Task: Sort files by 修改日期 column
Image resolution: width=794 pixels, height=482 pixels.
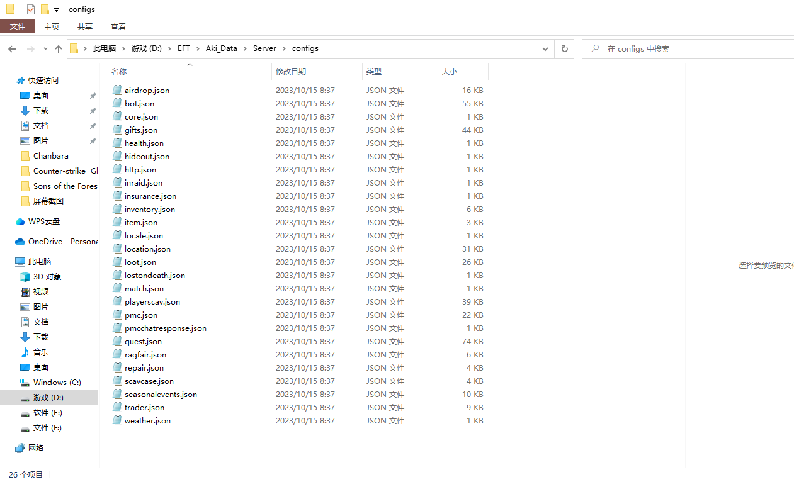Action: click(291, 72)
